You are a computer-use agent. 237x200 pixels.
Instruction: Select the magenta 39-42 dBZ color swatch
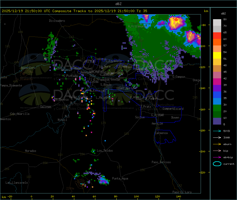[x=217, y=81]
